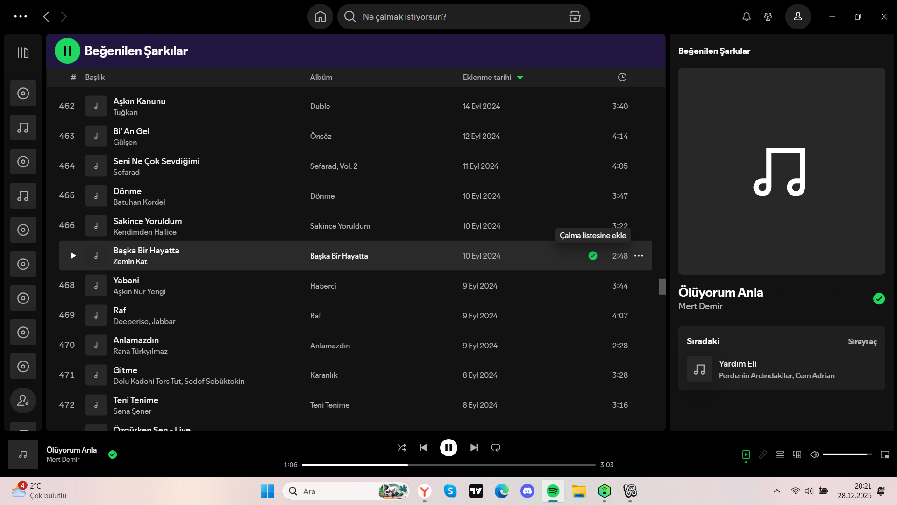Open artist Batuhan Kordel link

click(x=139, y=202)
